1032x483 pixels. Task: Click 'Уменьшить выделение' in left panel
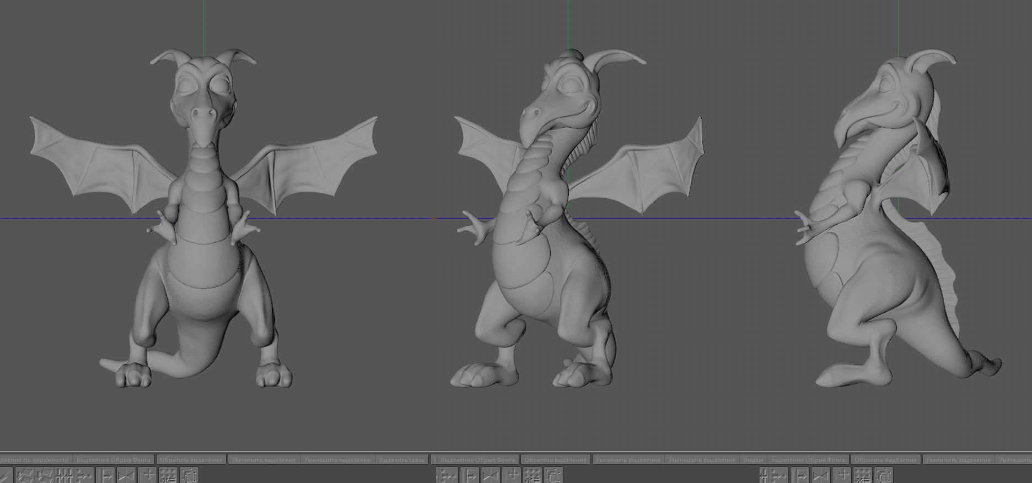point(337,460)
